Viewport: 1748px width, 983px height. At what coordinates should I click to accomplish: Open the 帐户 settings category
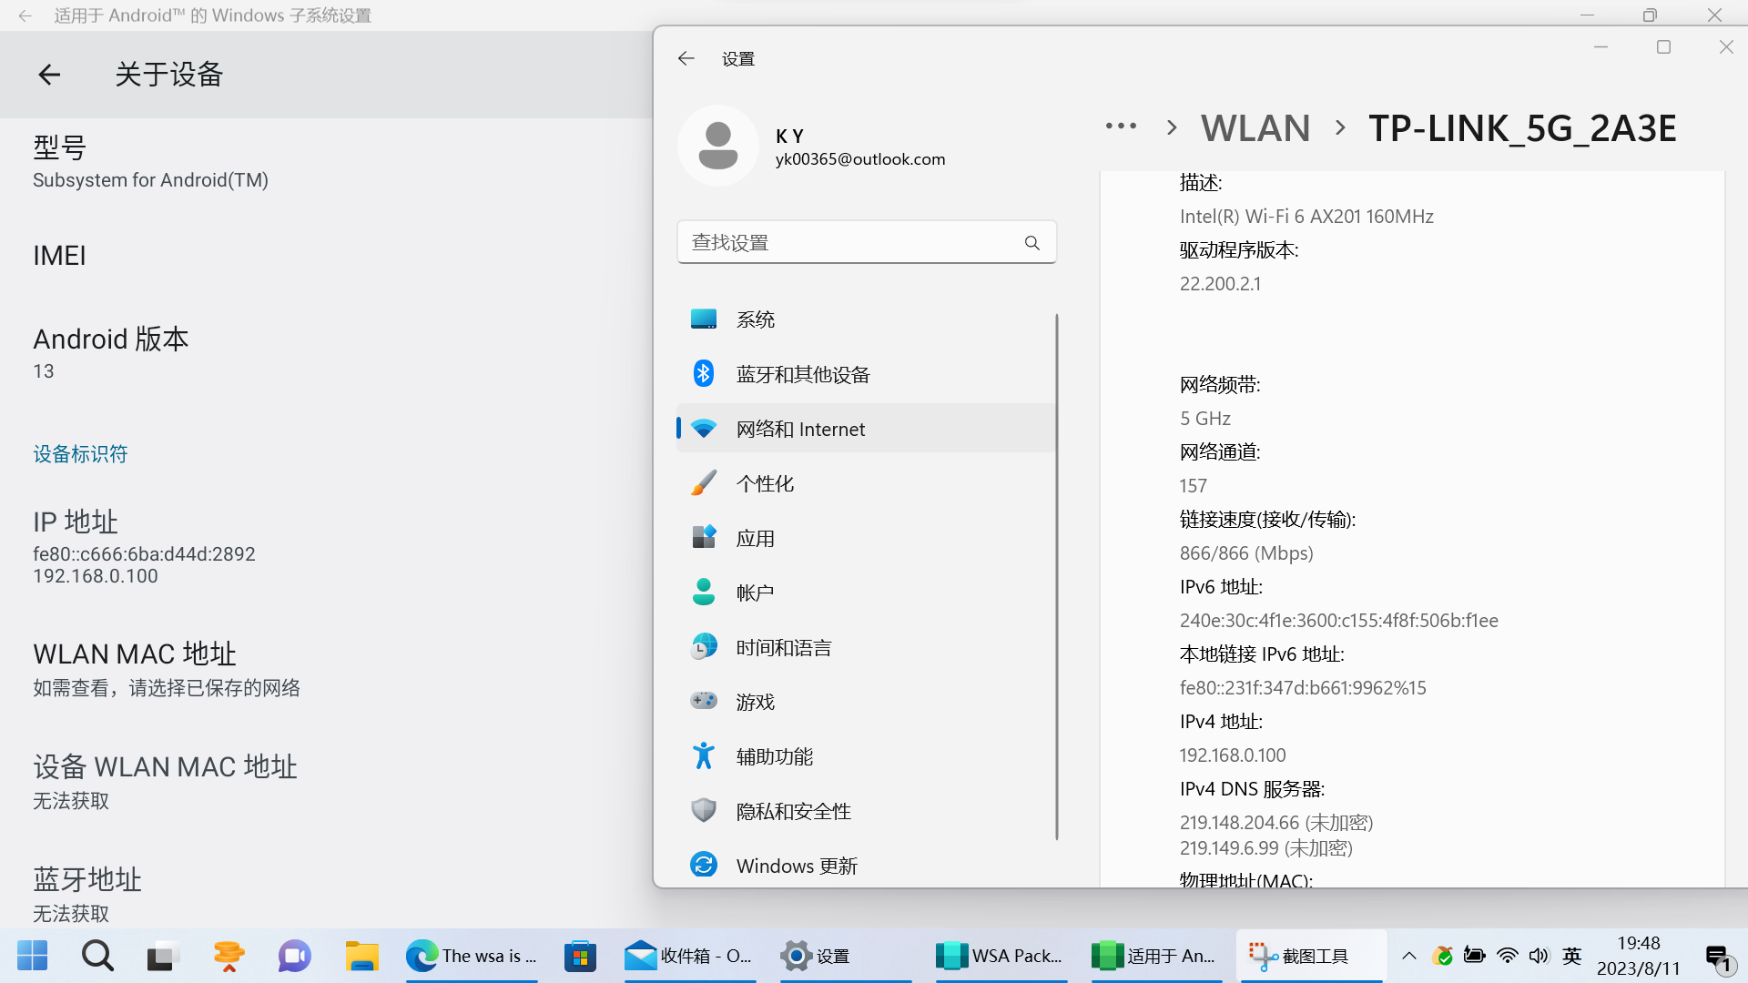(866, 593)
